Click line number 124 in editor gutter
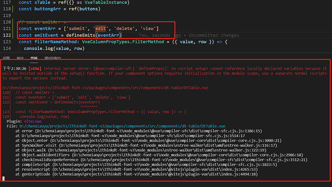Image resolution: width=332 pixels, height=187 pixels. pyautogui.click(x=7, y=49)
